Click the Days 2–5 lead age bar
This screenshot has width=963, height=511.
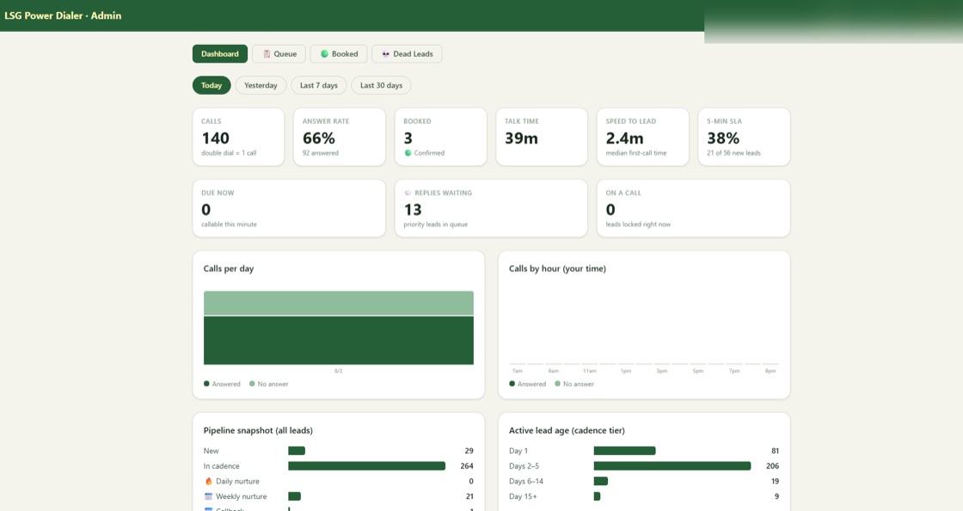pyautogui.click(x=672, y=466)
